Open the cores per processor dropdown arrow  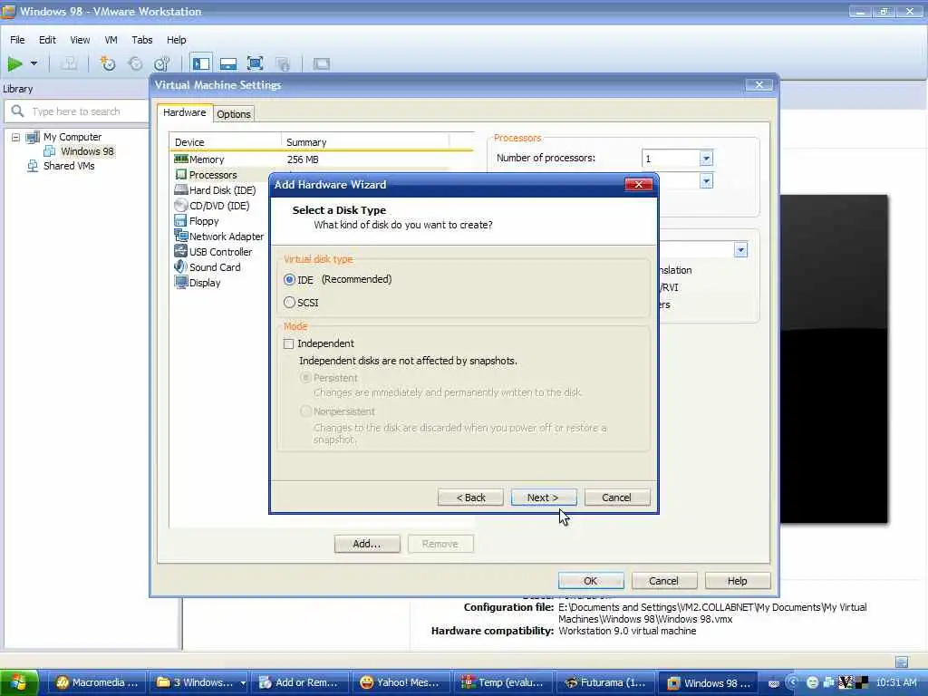pyautogui.click(x=706, y=181)
